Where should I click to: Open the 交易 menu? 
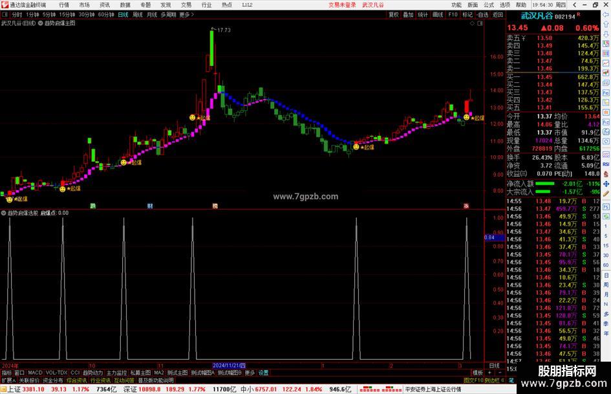(186, 5)
